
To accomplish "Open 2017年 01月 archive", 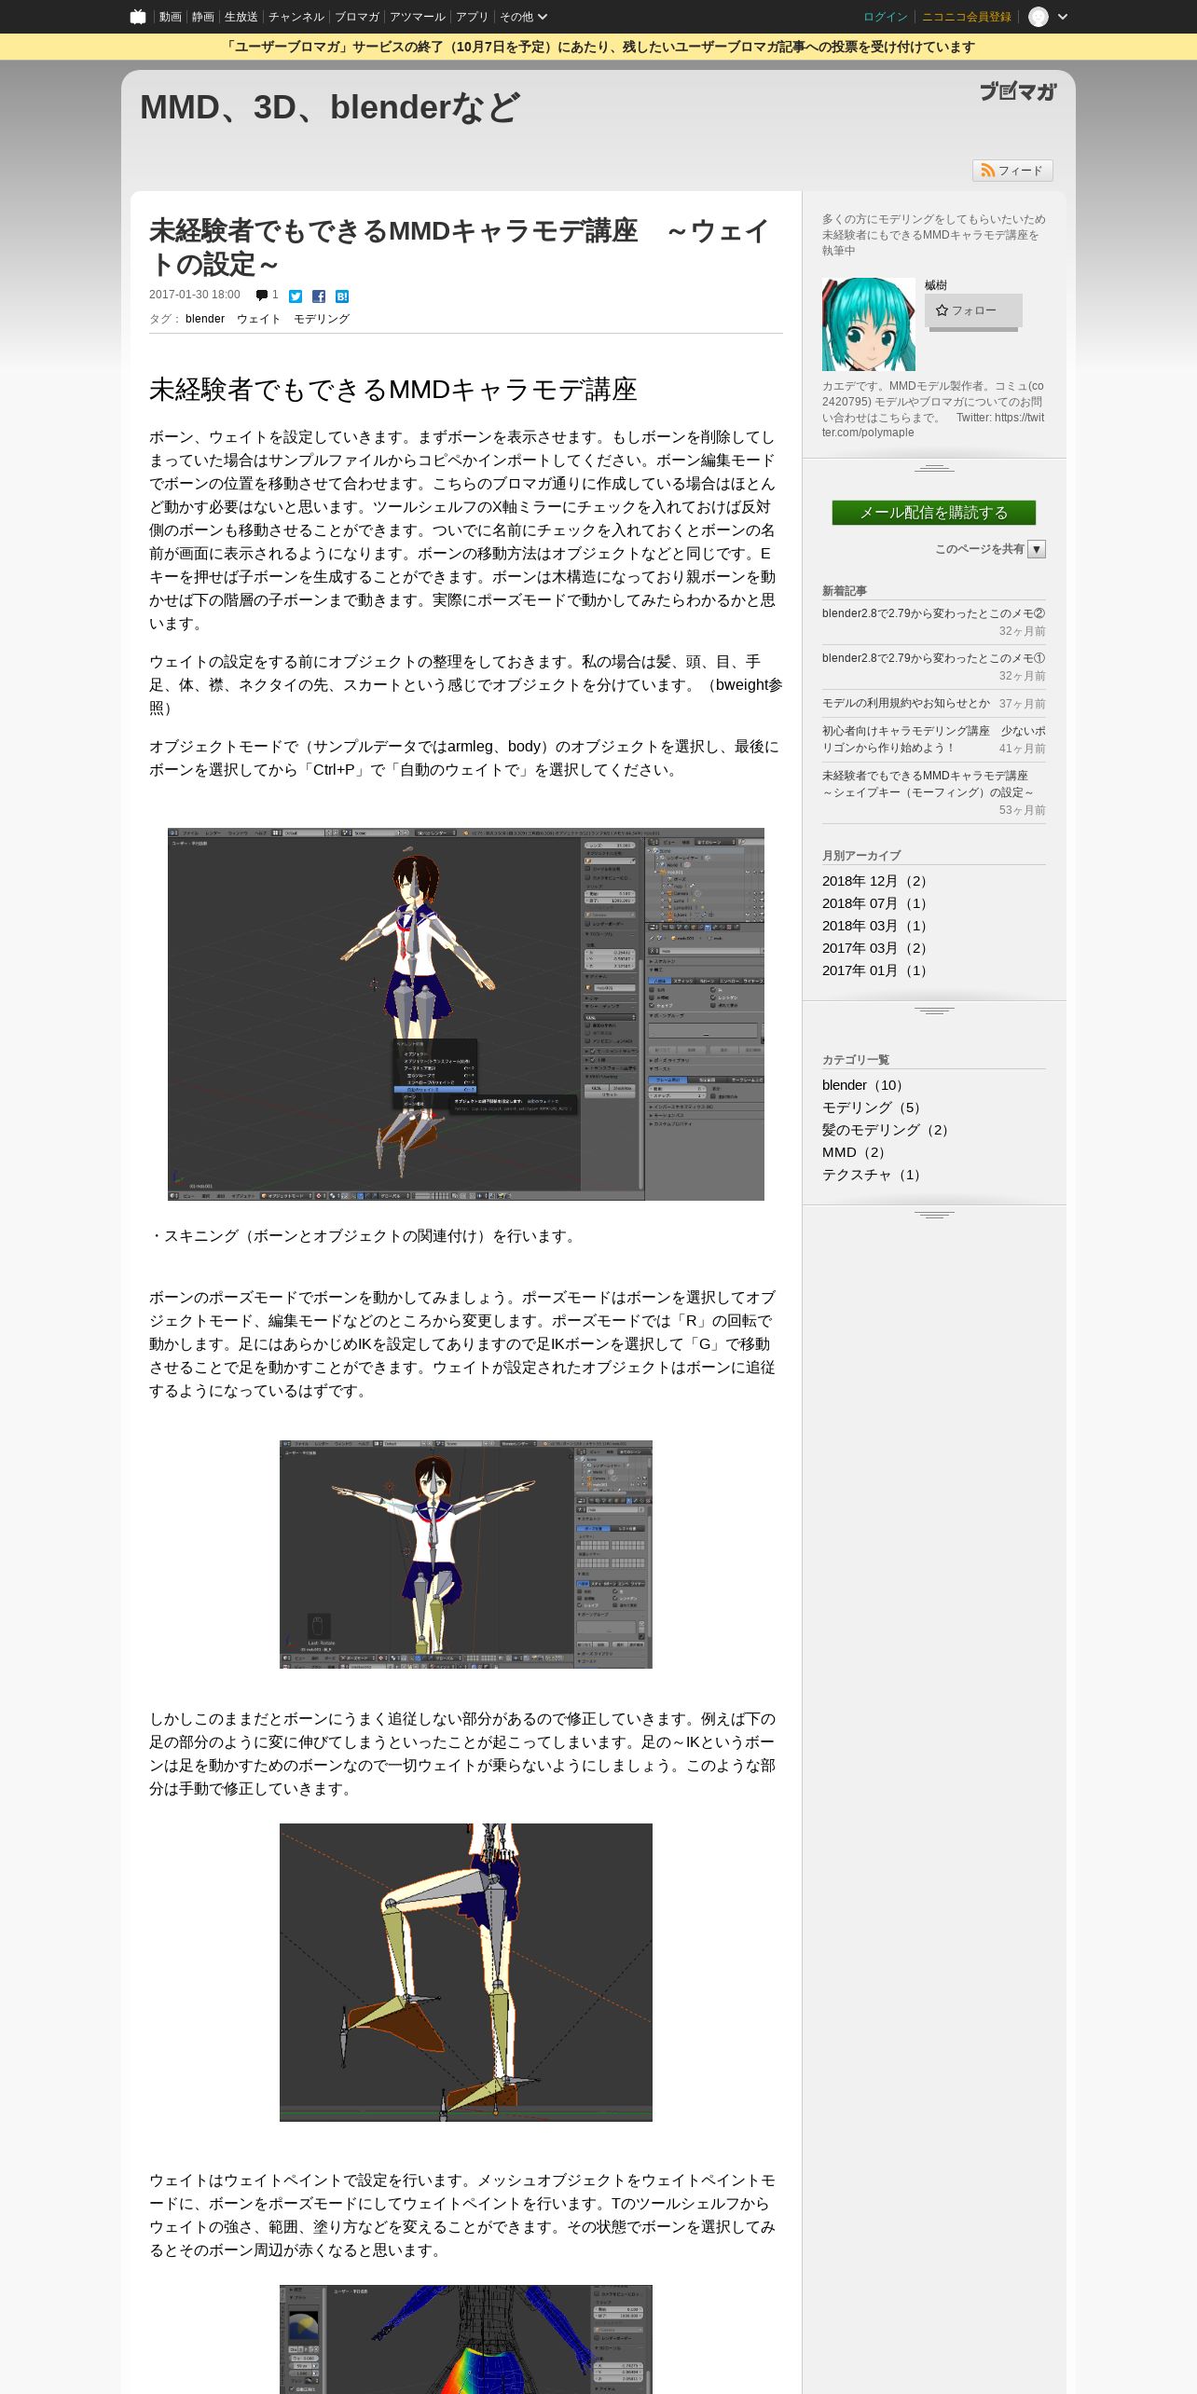I will coord(876,970).
